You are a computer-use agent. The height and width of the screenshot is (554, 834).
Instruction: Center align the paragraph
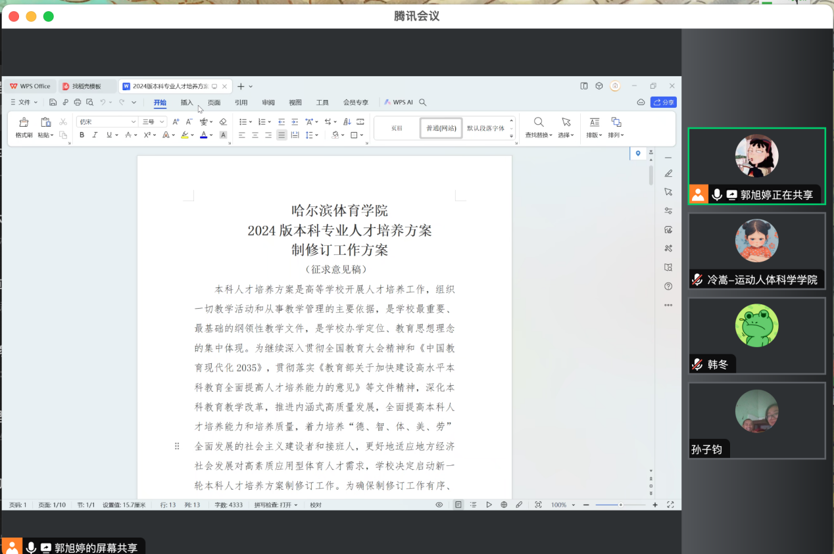(255, 135)
